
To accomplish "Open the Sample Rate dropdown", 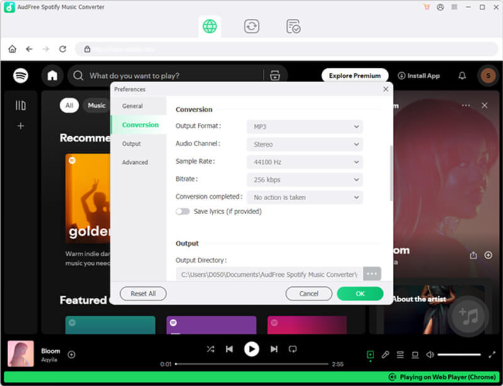I will point(304,162).
